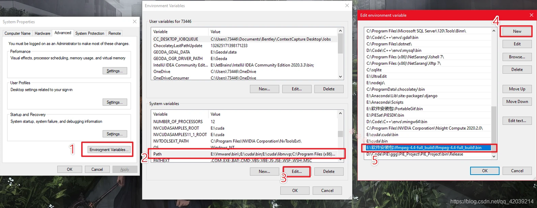The height and width of the screenshot is (208, 537).
Task: Go to the Remote tab
Action: [114, 33]
